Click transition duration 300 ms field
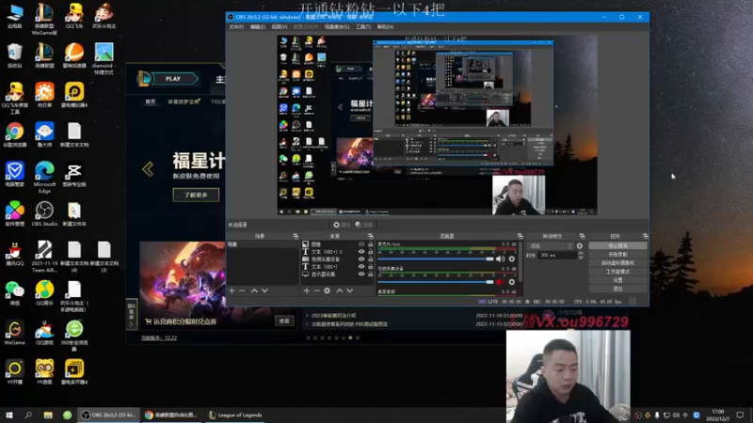This screenshot has width=753, height=423. [557, 255]
